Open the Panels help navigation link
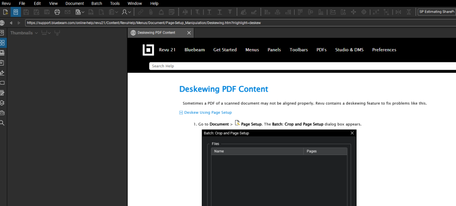Screen dimensions: 456x206 point(274,50)
